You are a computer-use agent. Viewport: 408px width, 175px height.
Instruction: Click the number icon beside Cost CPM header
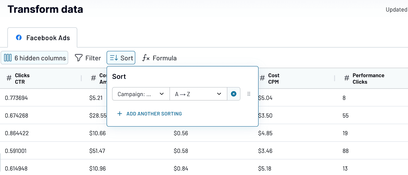(262, 78)
